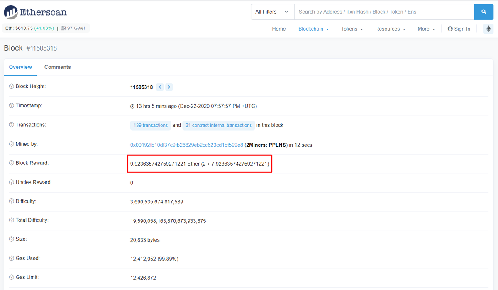Screen dimensions: 498x290
Task: Click help icon beside Uncles Reward
Action: tap(12, 182)
